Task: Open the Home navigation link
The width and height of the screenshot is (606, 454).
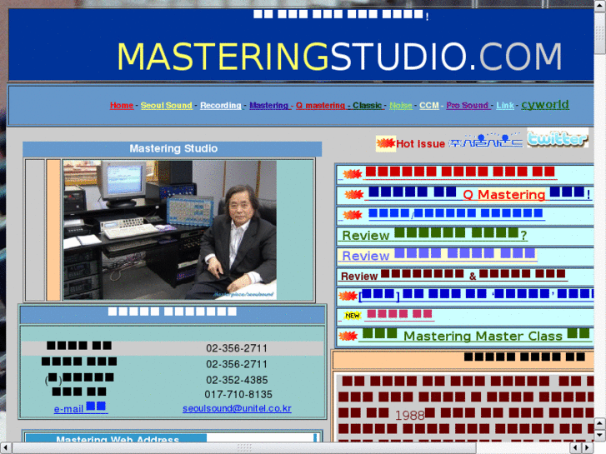Action: coord(122,105)
